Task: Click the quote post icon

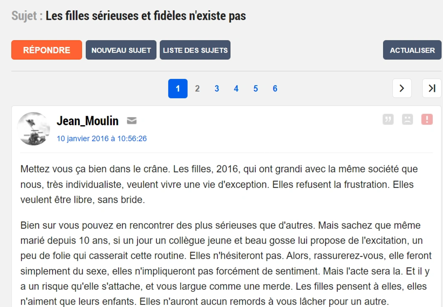Action: pyautogui.click(x=388, y=119)
